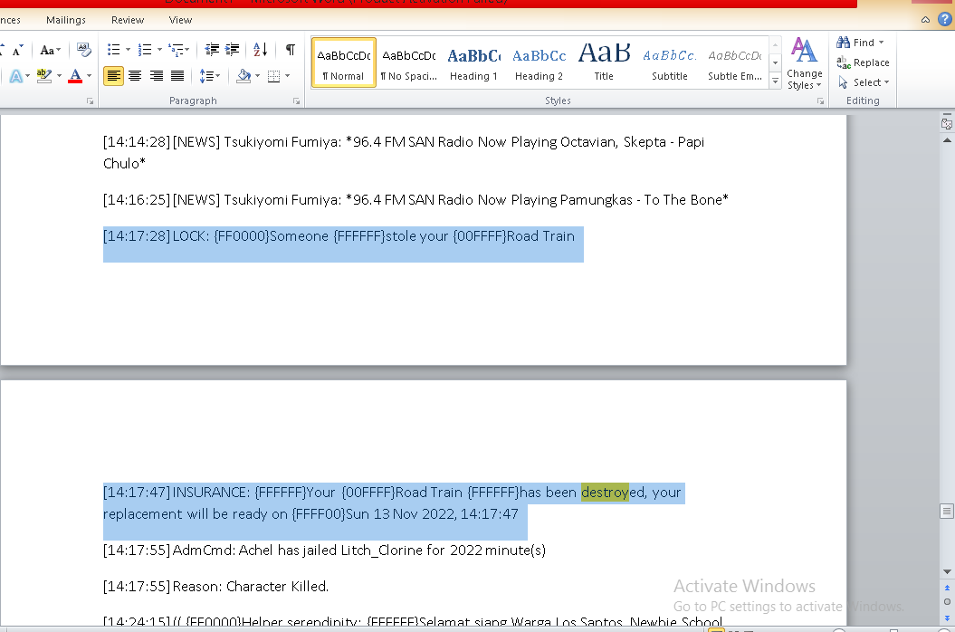Increase paragraph indent
The width and height of the screenshot is (955, 632).
[232, 50]
